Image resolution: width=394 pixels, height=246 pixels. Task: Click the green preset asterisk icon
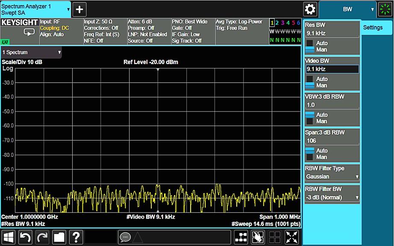385,9
